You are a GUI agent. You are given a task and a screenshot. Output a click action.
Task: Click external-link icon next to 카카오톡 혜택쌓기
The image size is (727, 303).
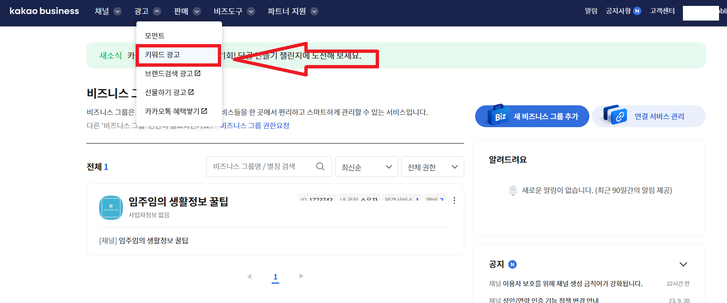204,111
